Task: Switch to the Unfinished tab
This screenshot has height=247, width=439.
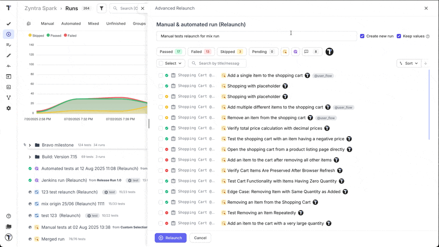Action: (116, 24)
